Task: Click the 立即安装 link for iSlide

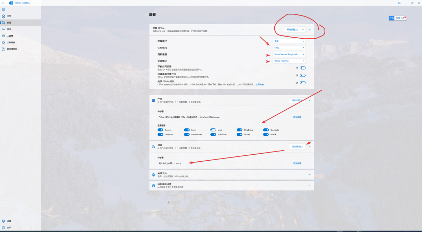Action: pos(260,84)
